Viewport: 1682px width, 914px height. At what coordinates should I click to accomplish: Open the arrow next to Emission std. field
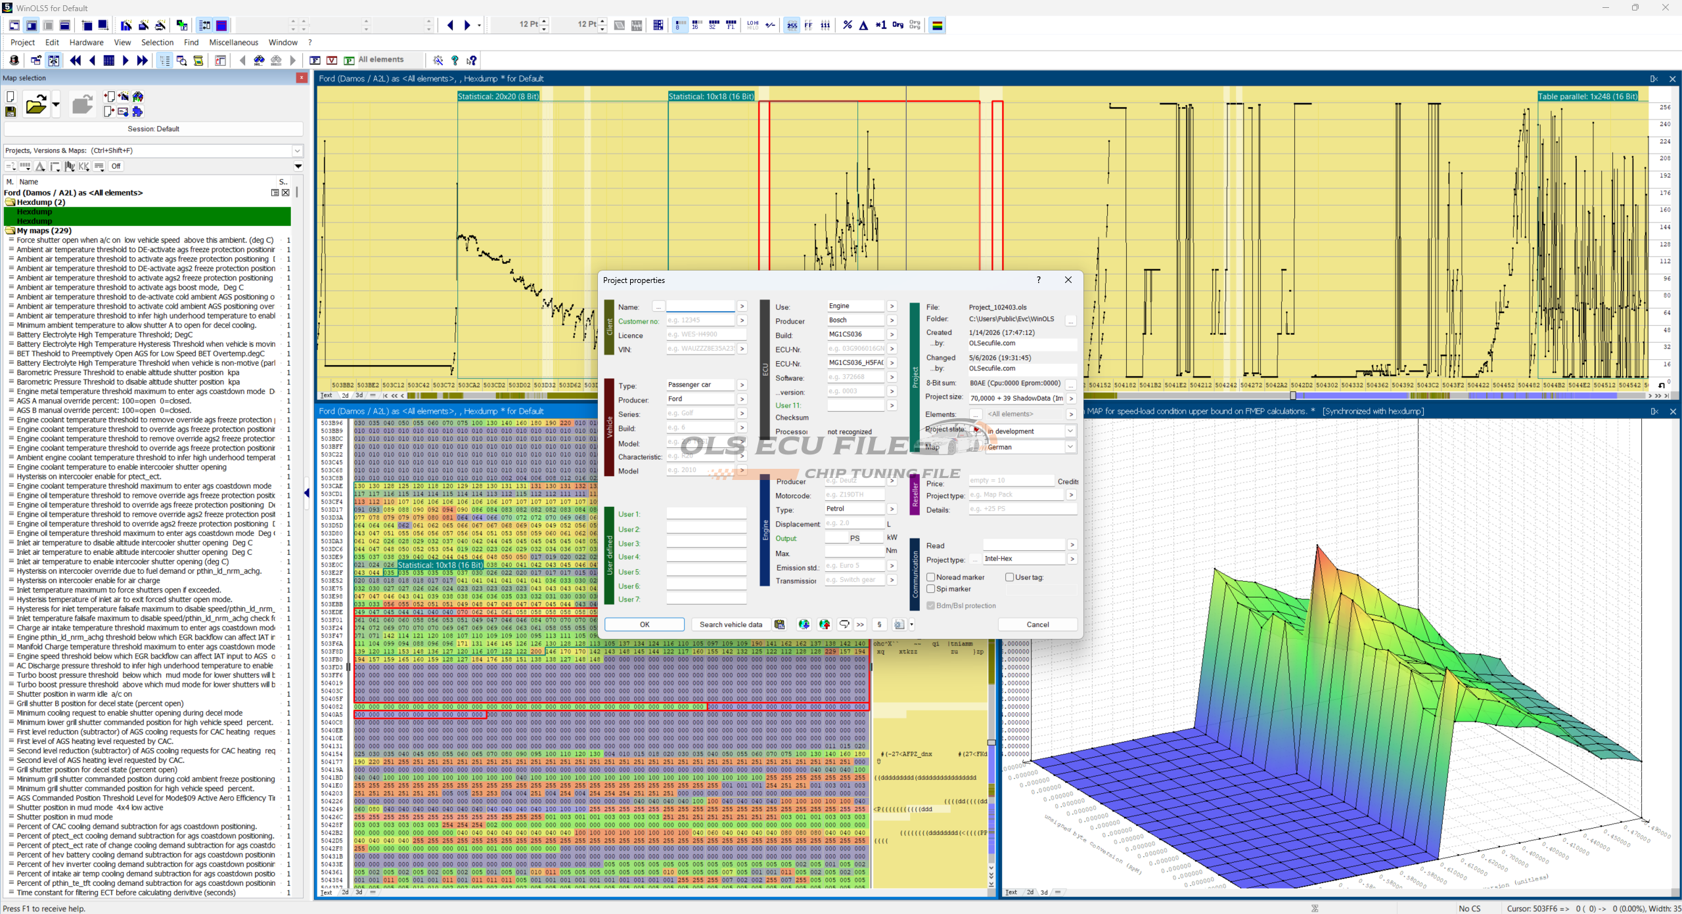point(892,566)
